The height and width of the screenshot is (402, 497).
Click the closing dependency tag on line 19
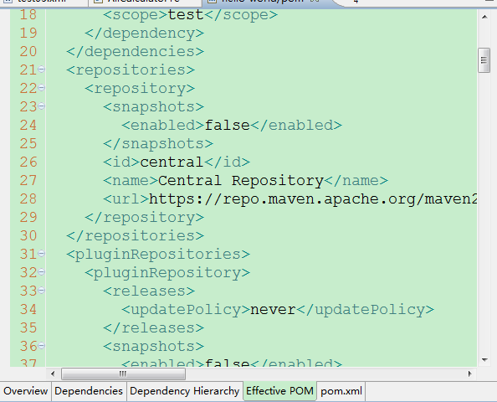[x=144, y=33]
